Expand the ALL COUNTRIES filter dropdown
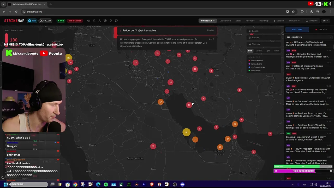 309,37
